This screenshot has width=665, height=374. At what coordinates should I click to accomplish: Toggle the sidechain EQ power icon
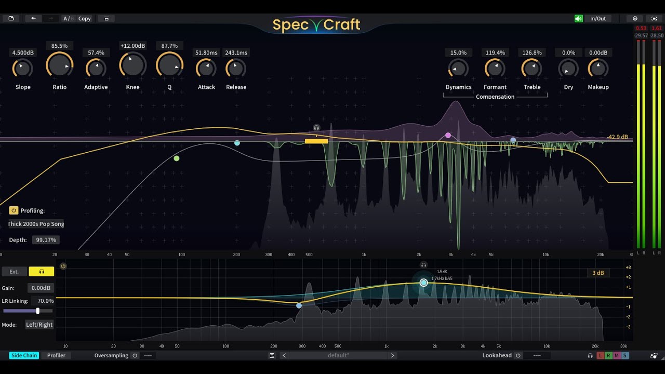[63, 266]
